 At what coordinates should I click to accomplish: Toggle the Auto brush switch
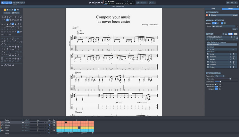216,87
